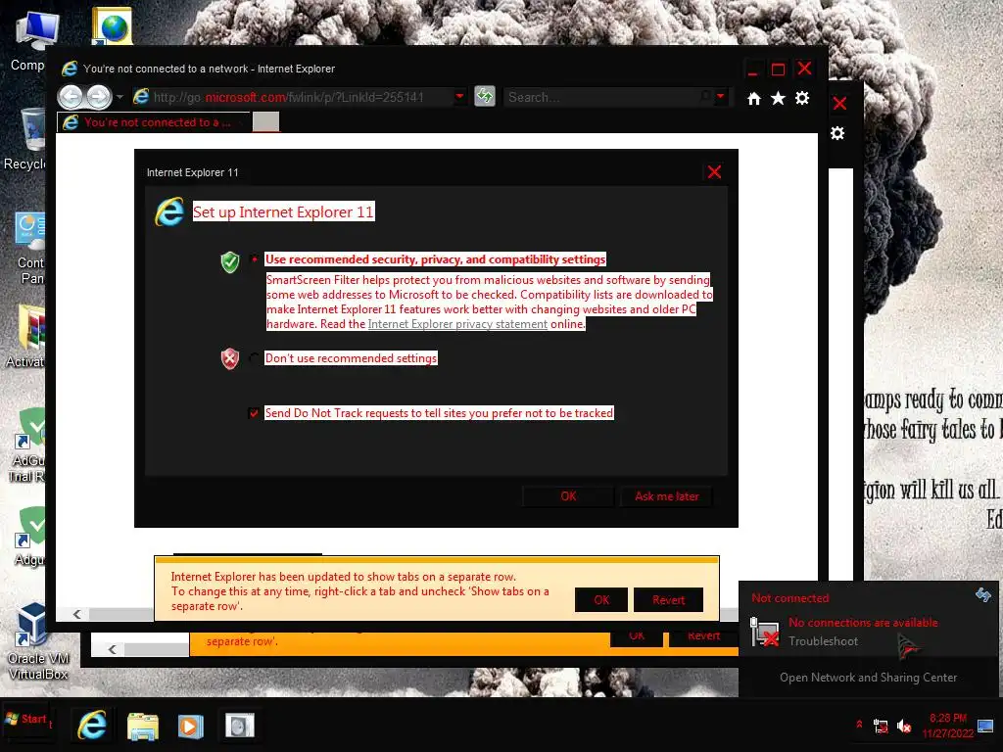Image resolution: width=1003 pixels, height=752 pixels.
Task: Click the green refresh button beside address bar
Action: pyautogui.click(x=485, y=97)
